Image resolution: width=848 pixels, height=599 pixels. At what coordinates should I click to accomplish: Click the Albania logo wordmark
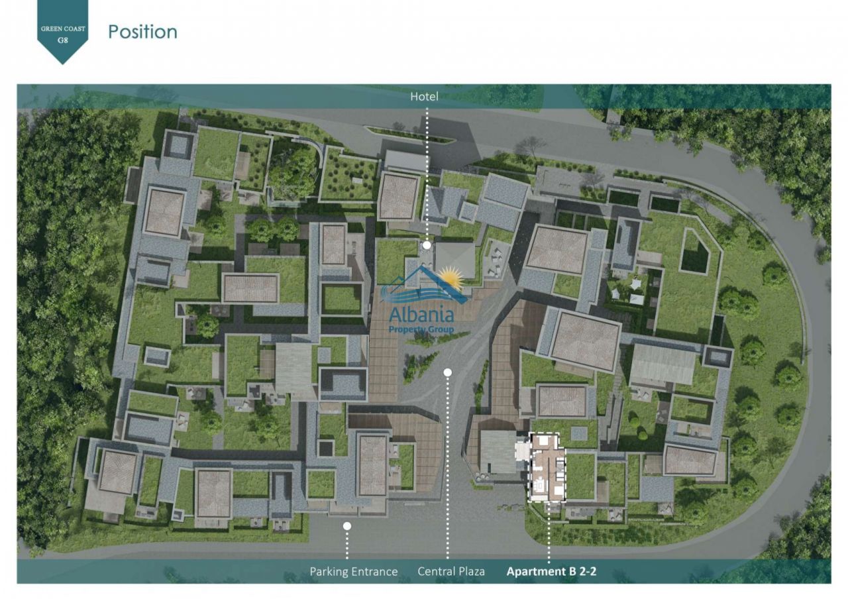pos(421,314)
